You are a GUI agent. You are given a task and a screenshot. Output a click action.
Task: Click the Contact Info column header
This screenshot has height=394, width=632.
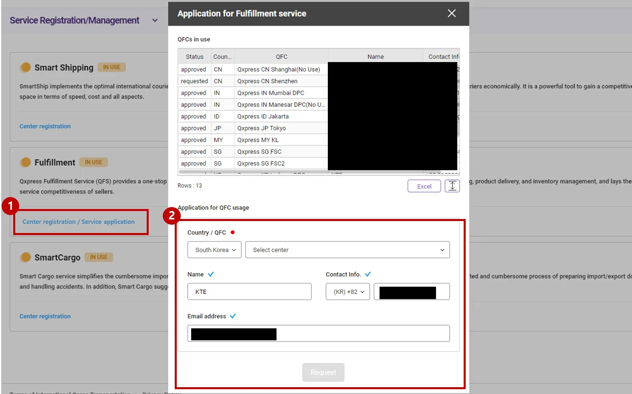coord(442,57)
